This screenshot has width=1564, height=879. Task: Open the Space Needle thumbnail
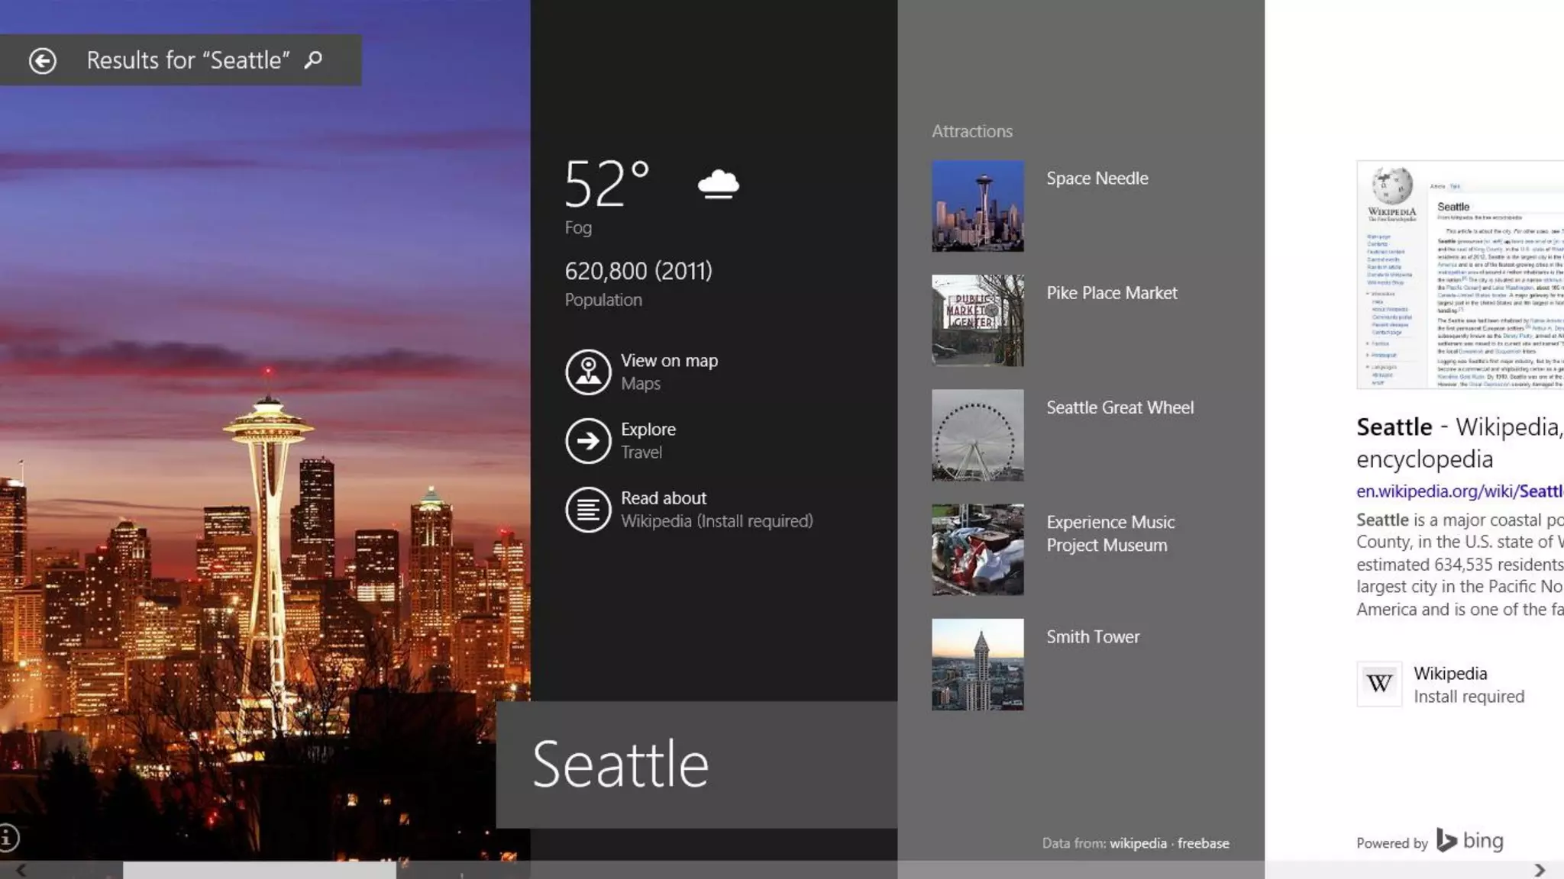[977, 206]
